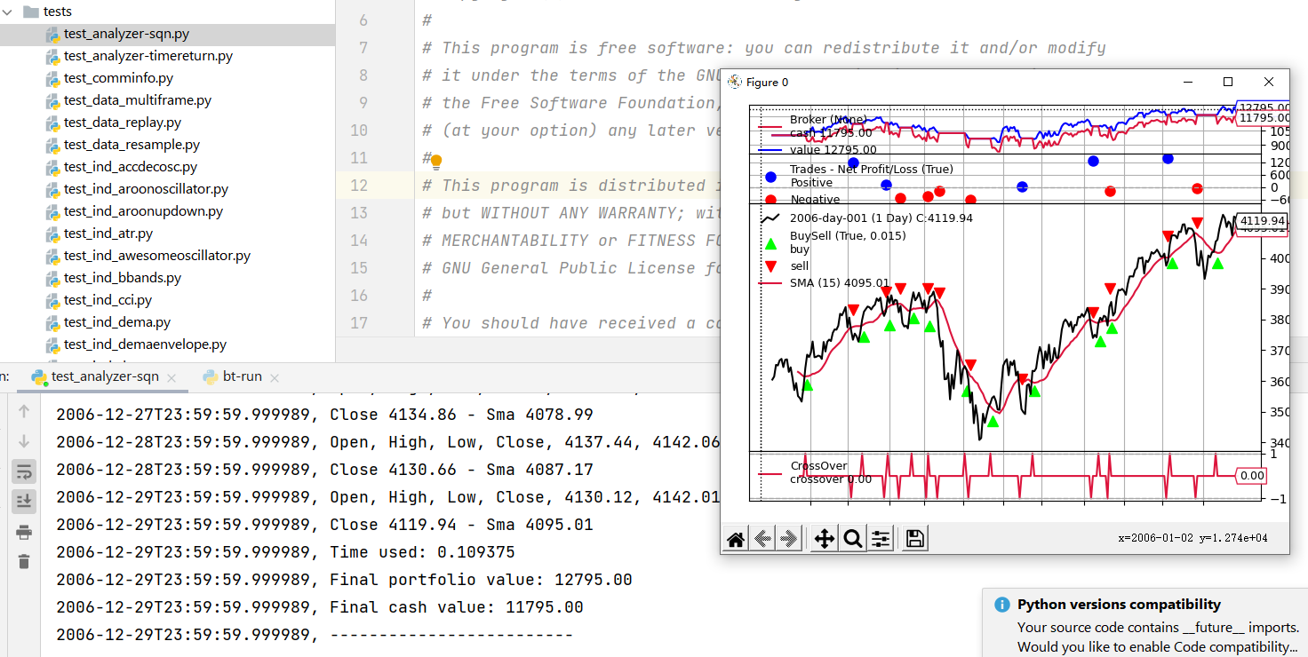Click the 'Python versions compatibility' notification title
Image resolution: width=1308 pixels, height=657 pixels.
(1119, 605)
